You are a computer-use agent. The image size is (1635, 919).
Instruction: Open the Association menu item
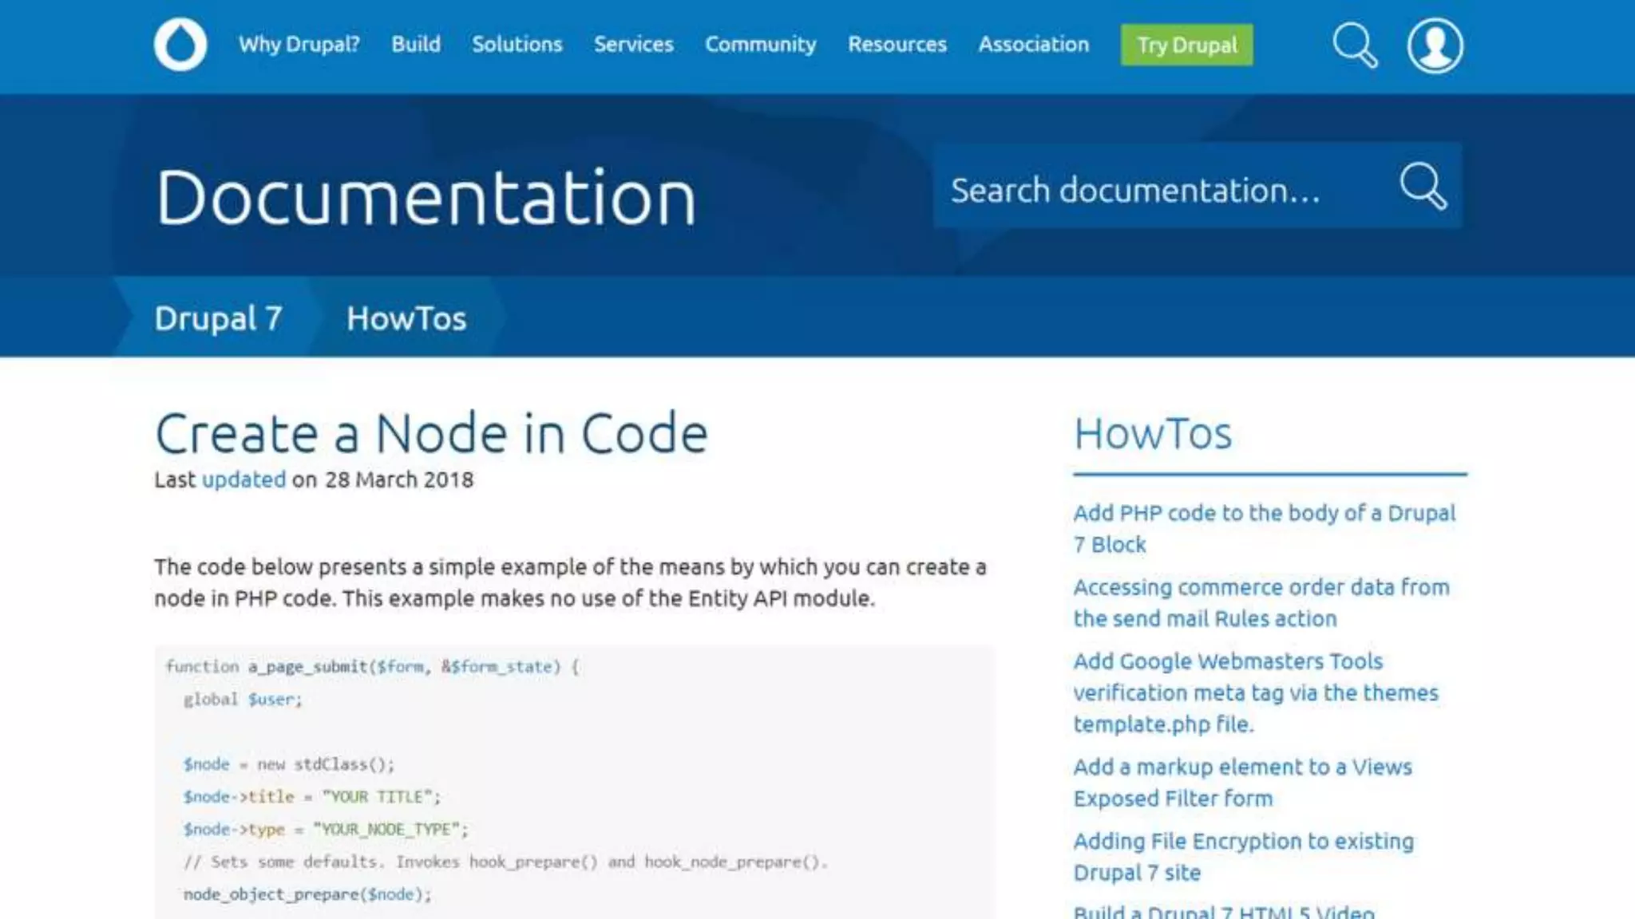pos(1033,45)
